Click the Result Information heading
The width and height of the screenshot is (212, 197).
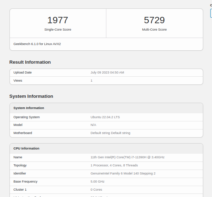click(30, 62)
